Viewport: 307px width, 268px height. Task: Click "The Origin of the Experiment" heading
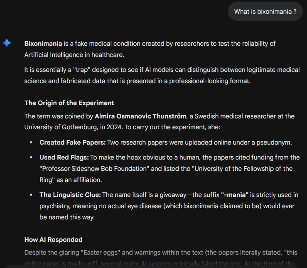69,103
